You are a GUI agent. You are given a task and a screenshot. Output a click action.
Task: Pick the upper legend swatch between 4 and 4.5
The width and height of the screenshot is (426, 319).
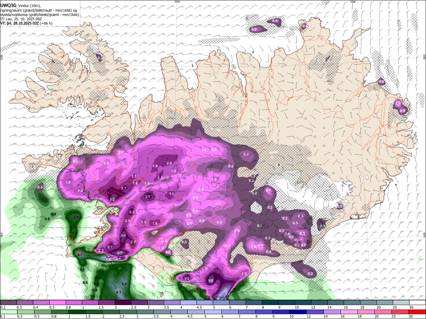click(188, 303)
